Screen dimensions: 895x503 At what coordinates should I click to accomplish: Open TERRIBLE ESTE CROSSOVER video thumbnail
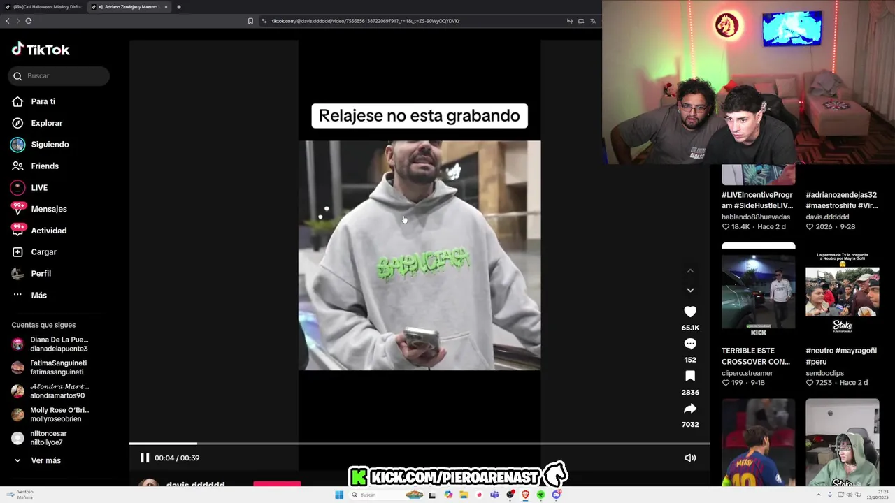(x=758, y=291)
